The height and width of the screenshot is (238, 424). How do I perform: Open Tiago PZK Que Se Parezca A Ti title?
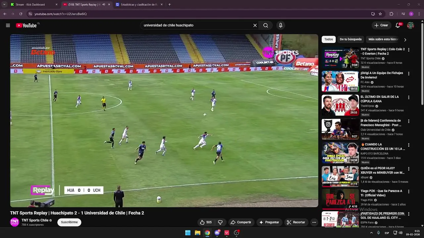pos(381,193)
